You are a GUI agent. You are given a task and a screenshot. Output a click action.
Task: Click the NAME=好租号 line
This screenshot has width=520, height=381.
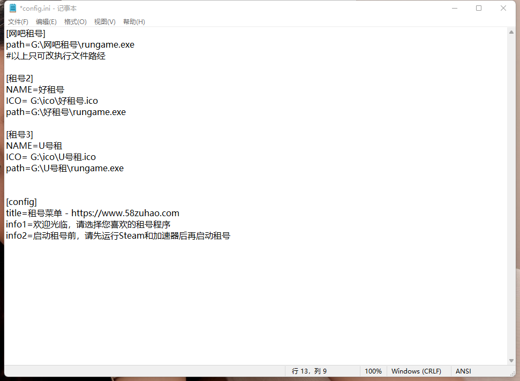[x=35, y=90]
